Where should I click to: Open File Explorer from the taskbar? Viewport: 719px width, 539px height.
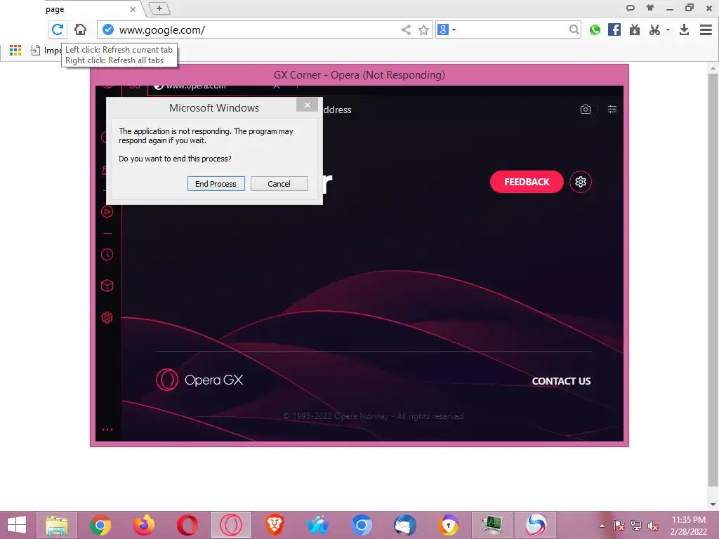(57, 525)
